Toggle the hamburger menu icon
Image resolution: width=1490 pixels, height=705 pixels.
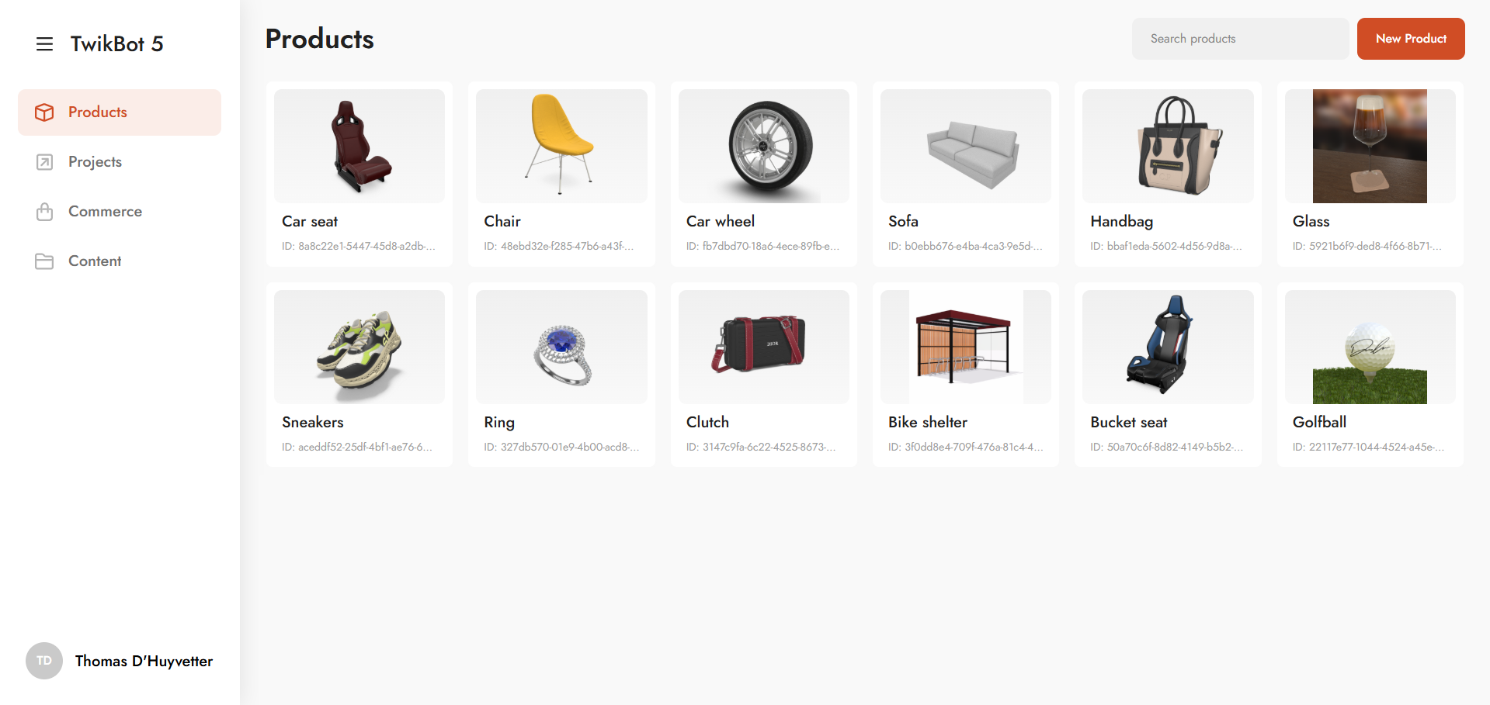pos(44,44)
